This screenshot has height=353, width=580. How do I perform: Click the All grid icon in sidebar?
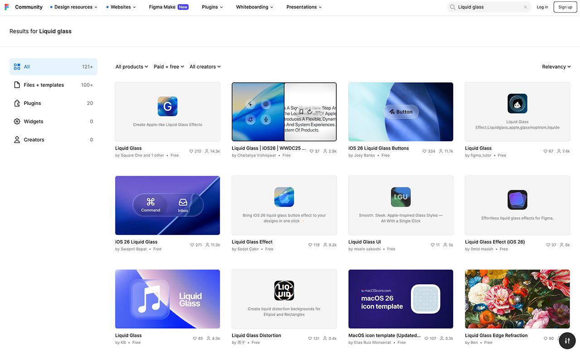pos(17,67)
